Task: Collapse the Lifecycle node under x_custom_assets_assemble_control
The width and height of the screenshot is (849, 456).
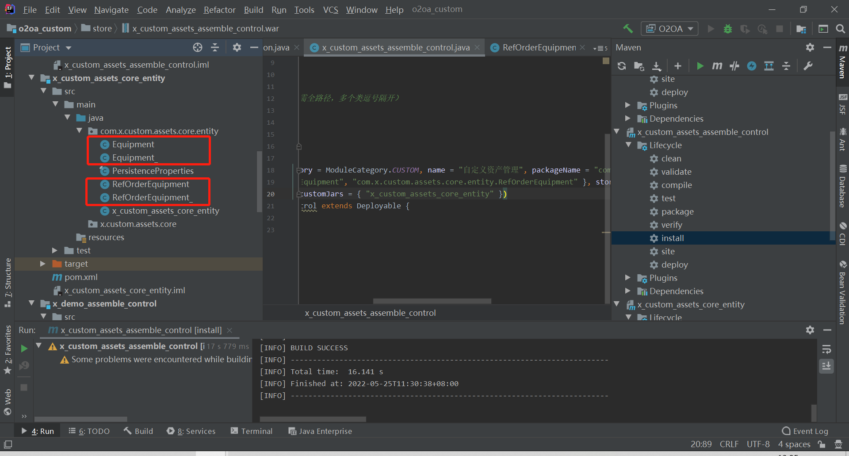Action: 628,145
